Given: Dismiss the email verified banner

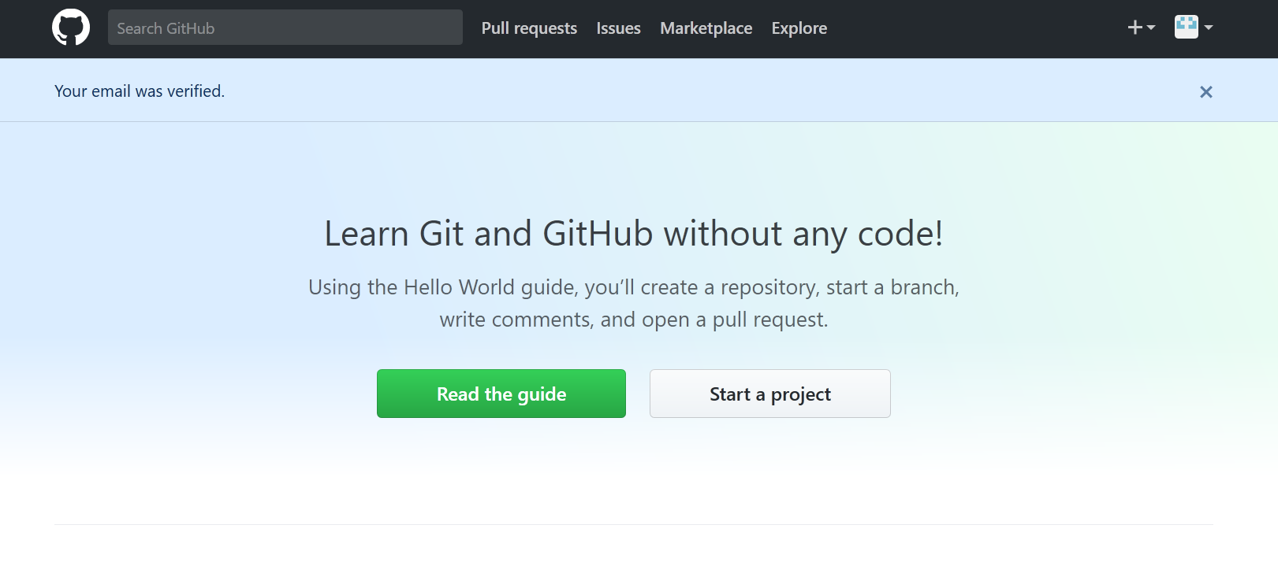Looking at the screenshot, I should 1205,92.
